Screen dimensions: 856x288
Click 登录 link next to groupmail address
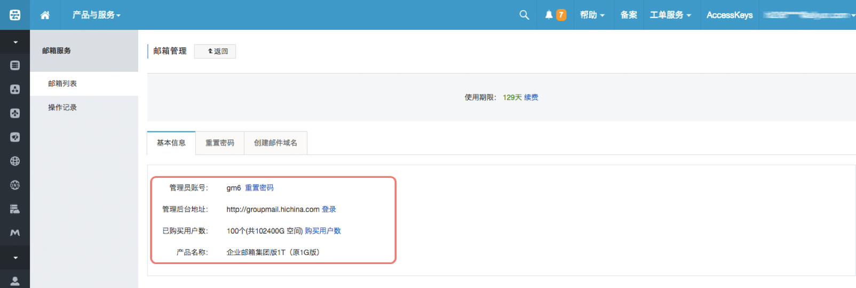329,209
